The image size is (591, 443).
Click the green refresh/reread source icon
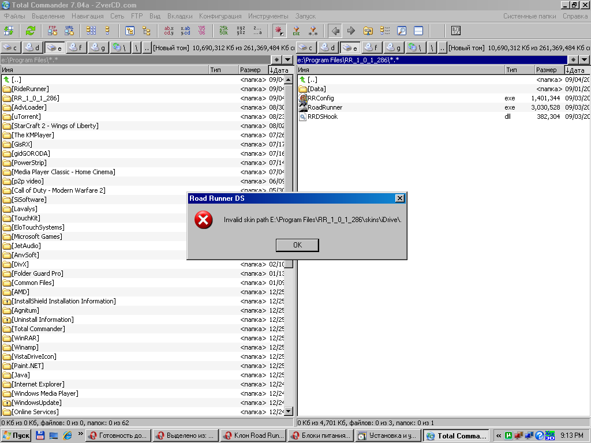tap(30, 31)
